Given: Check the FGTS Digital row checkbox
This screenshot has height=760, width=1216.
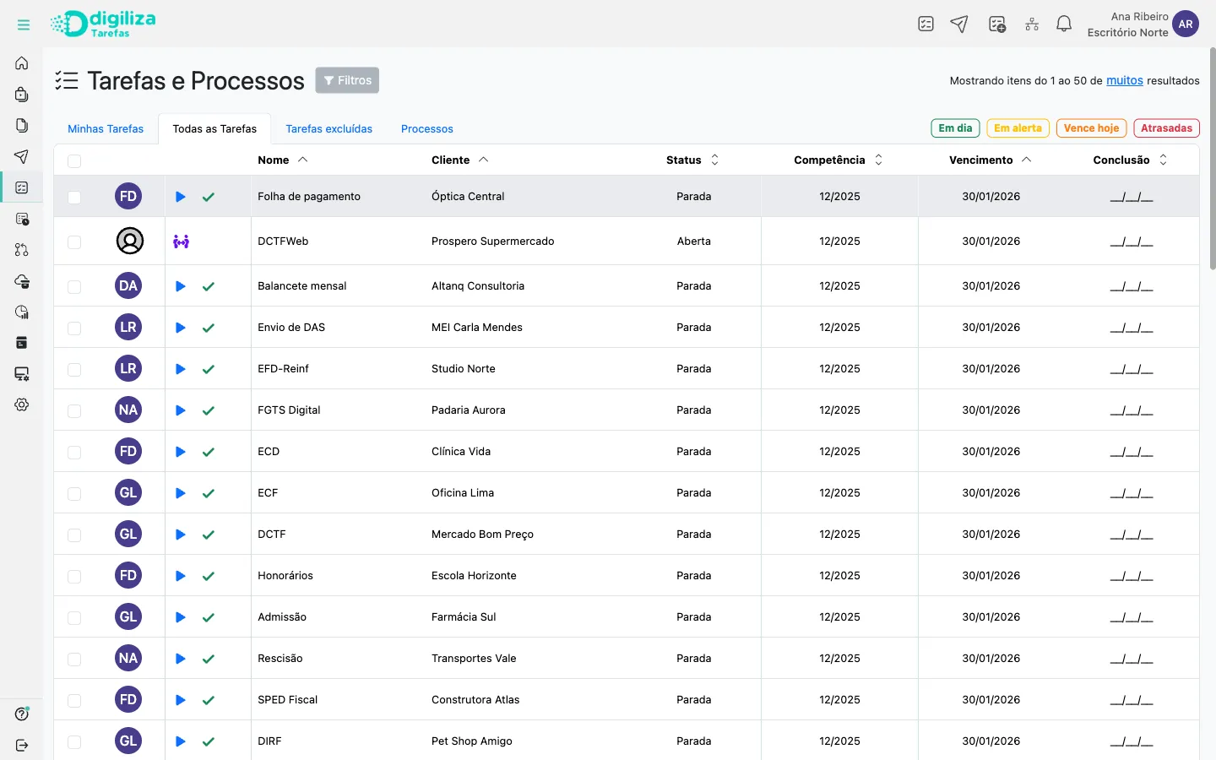Looking at the screenshot, I should [x=74, y=410].
